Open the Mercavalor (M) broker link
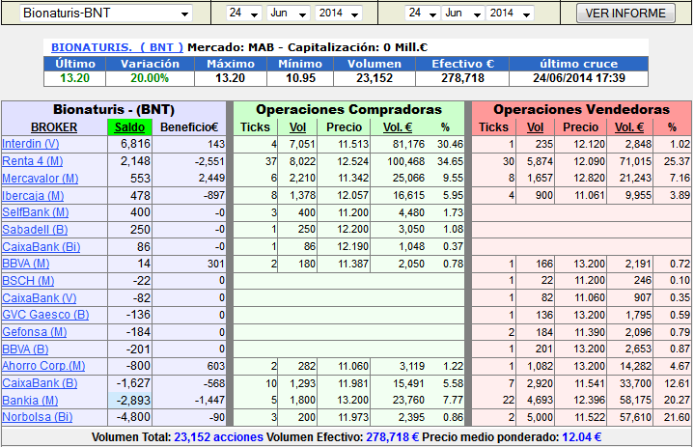This screenshot has height=447, width=694. tap(41, 179)
